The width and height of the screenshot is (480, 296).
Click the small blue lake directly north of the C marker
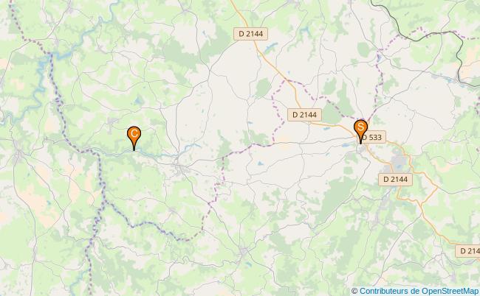click(138, 101)
